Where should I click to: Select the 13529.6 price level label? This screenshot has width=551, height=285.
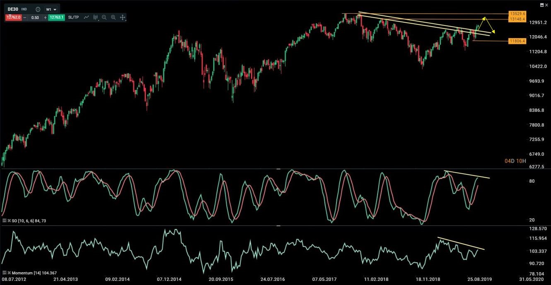point(517,14)
